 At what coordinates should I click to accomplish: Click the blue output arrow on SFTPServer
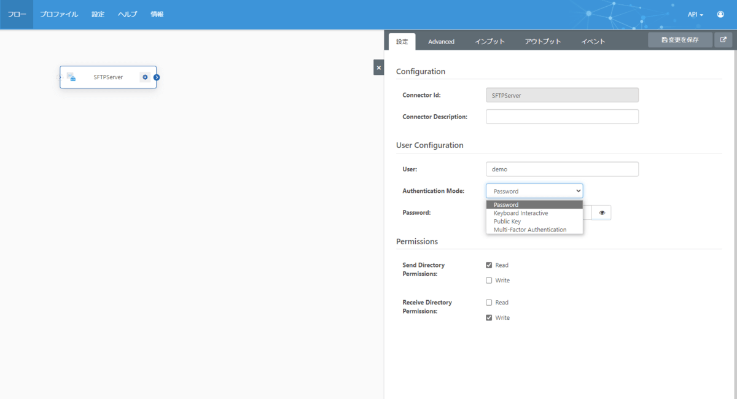pyautogui.click(x=157, y=77)
